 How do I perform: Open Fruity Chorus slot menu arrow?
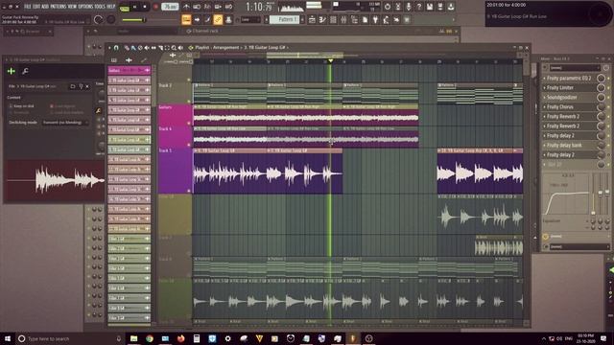(544, 107)
